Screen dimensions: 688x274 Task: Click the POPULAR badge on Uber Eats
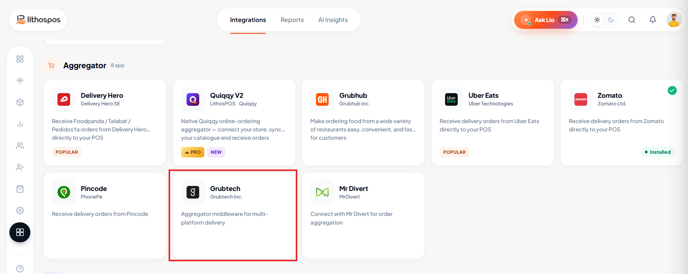tap(454, 152)
